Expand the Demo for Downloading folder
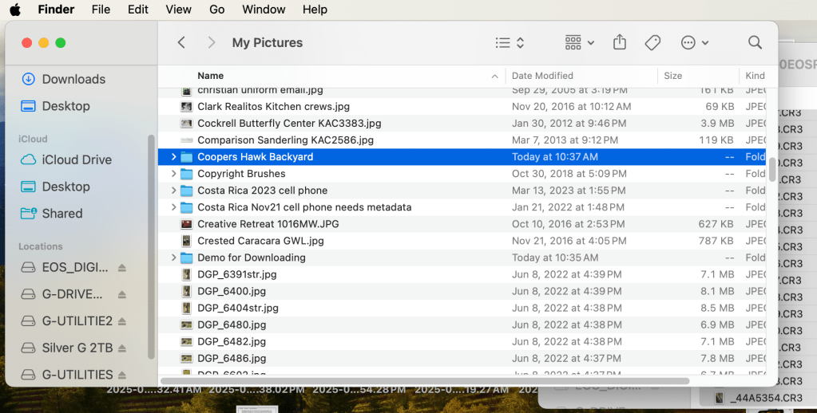The height and width of the screenshot is (413, 817). (x=173, y=258)
